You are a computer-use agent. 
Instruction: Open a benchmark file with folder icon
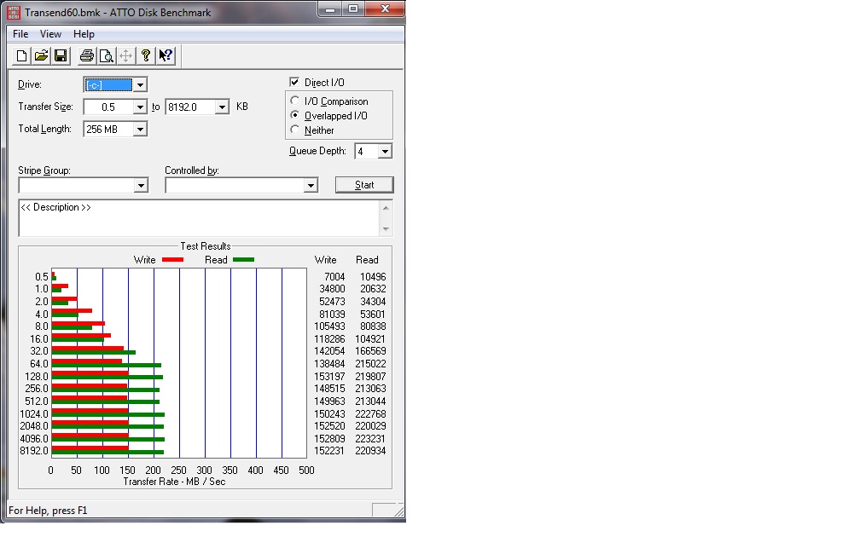(x=41, y=56)
